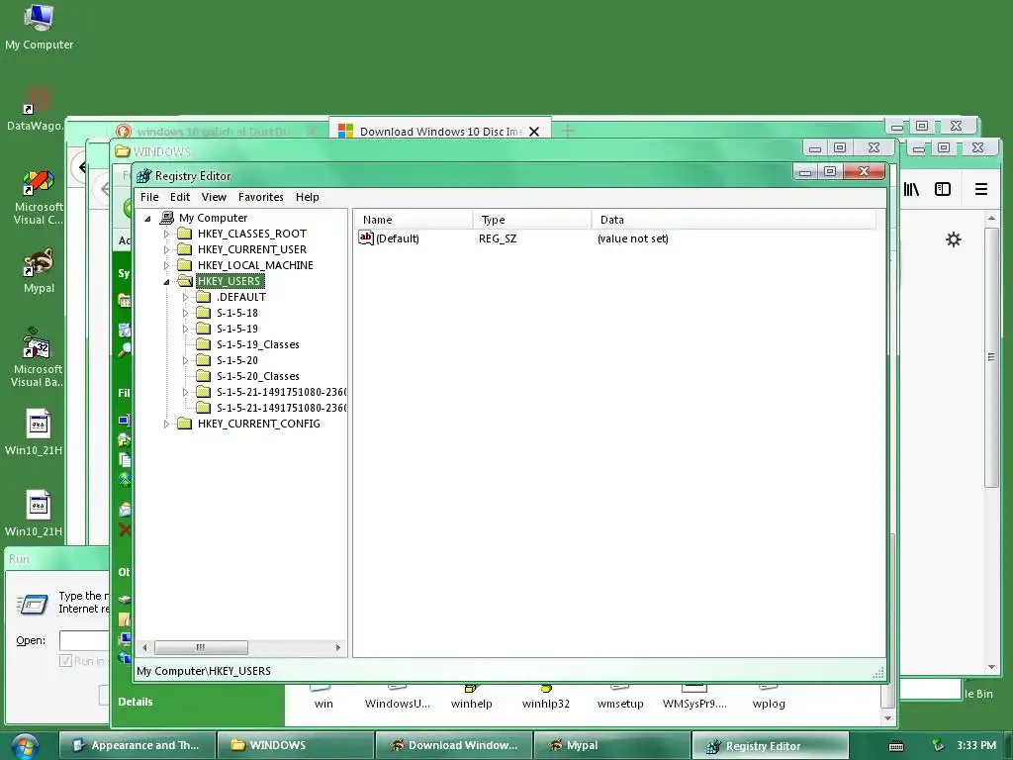Expand the HKEY_LOCAL_MACHINE key
Viewport: 1013px width, 760px height.
pyautogui.click(x=166, y=265)
